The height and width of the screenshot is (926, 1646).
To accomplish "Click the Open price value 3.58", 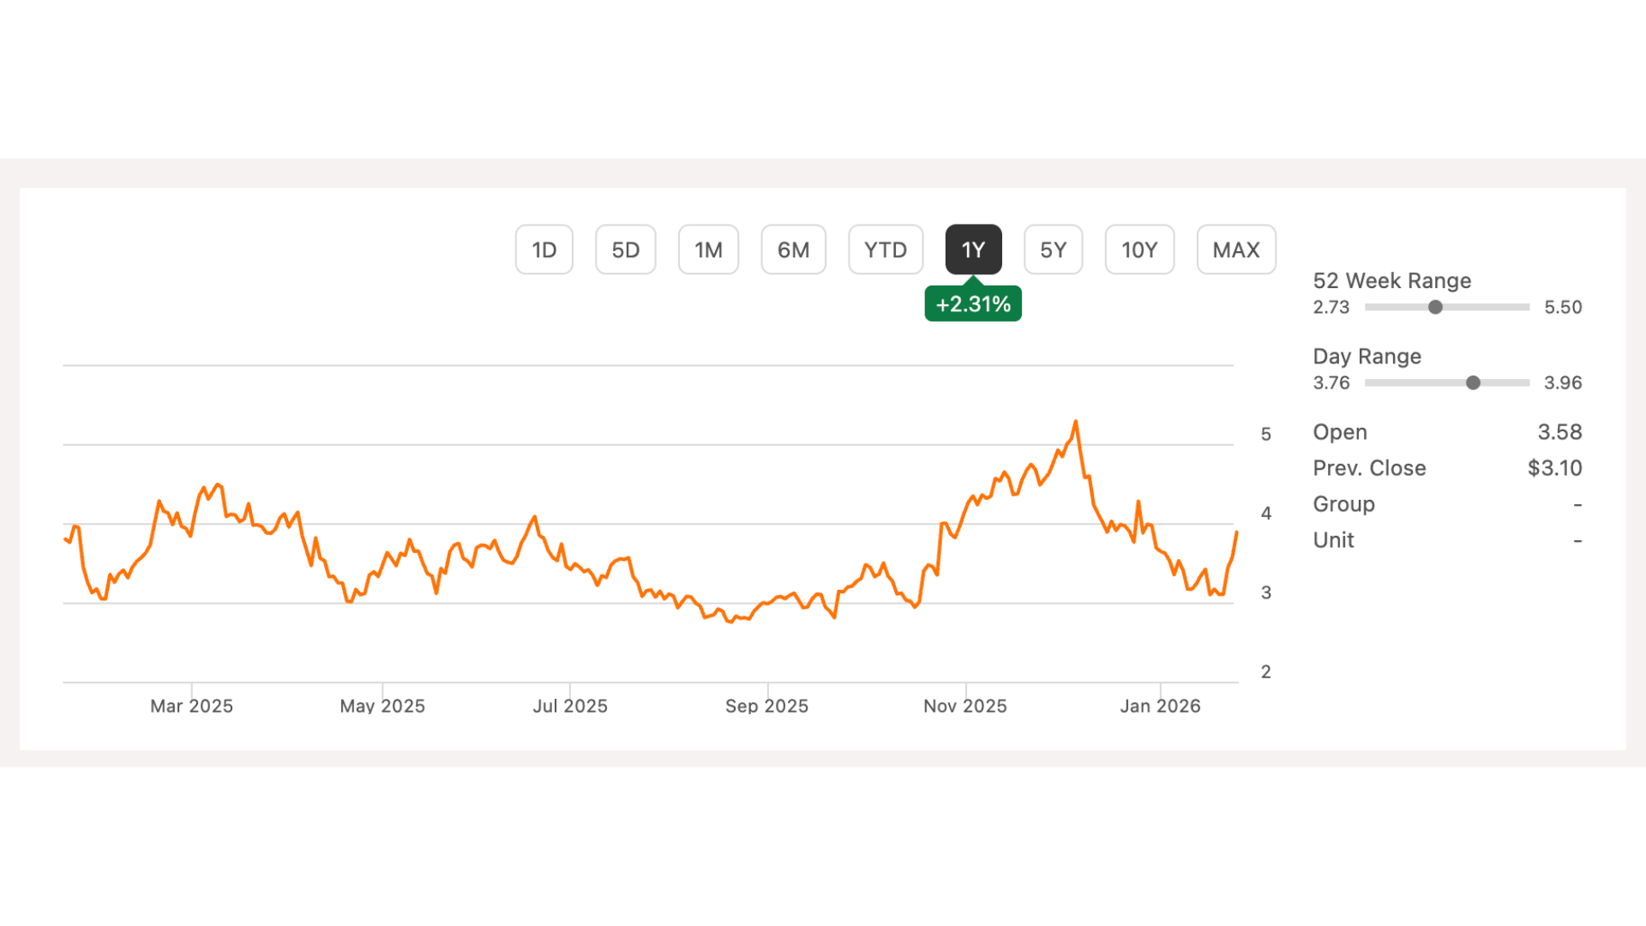I will click(x=1559, y=432).
